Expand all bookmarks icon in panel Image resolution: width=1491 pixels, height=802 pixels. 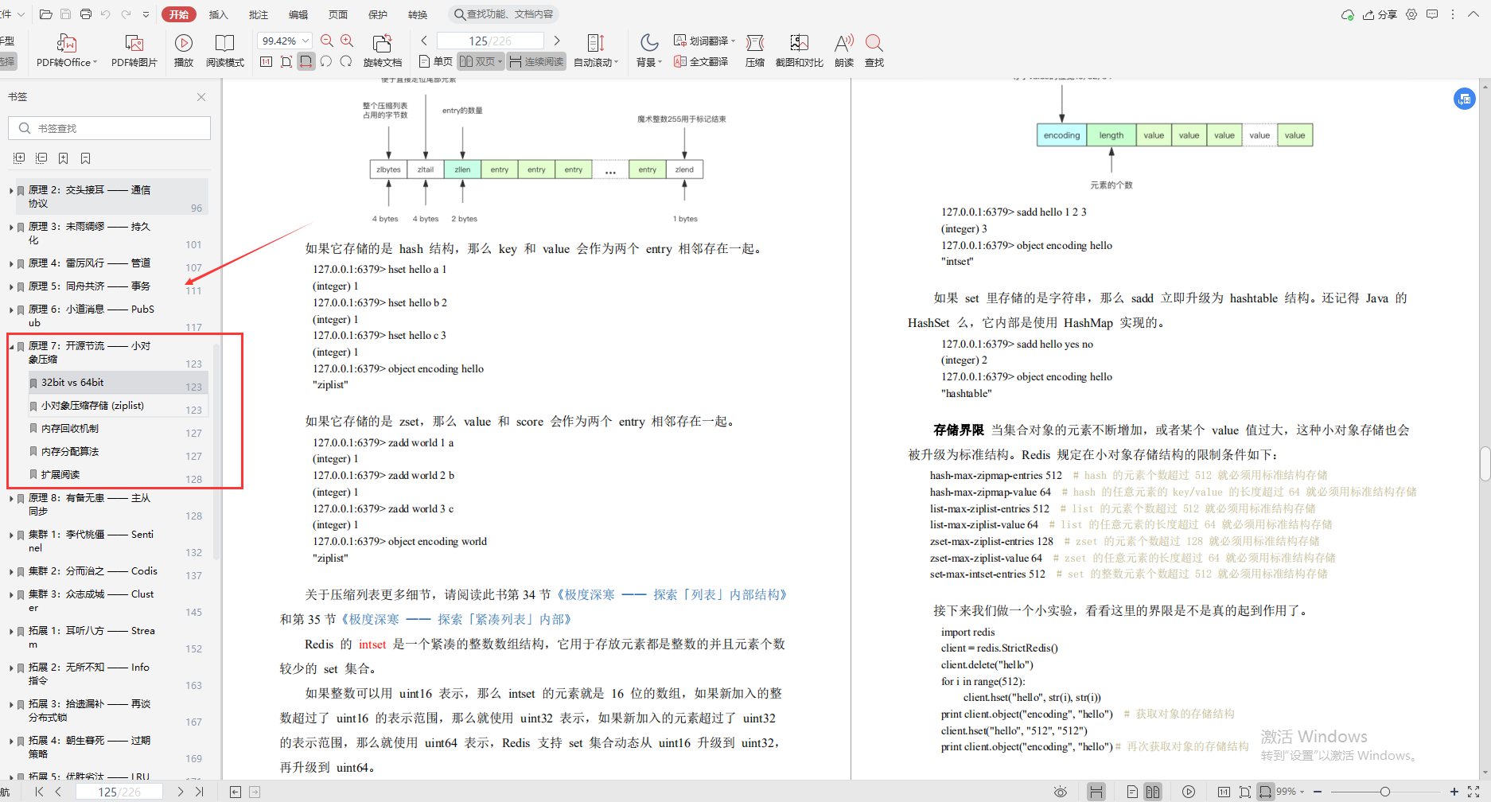19,158
